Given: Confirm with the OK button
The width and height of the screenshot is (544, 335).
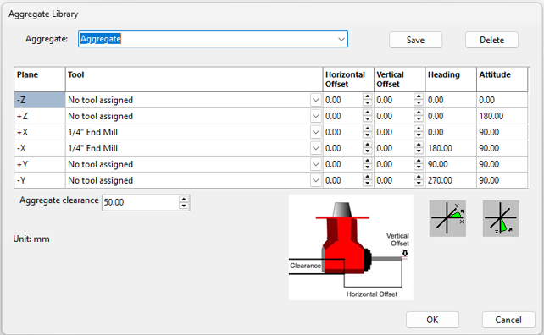Looking at the screenshot, I should [432, 320].
